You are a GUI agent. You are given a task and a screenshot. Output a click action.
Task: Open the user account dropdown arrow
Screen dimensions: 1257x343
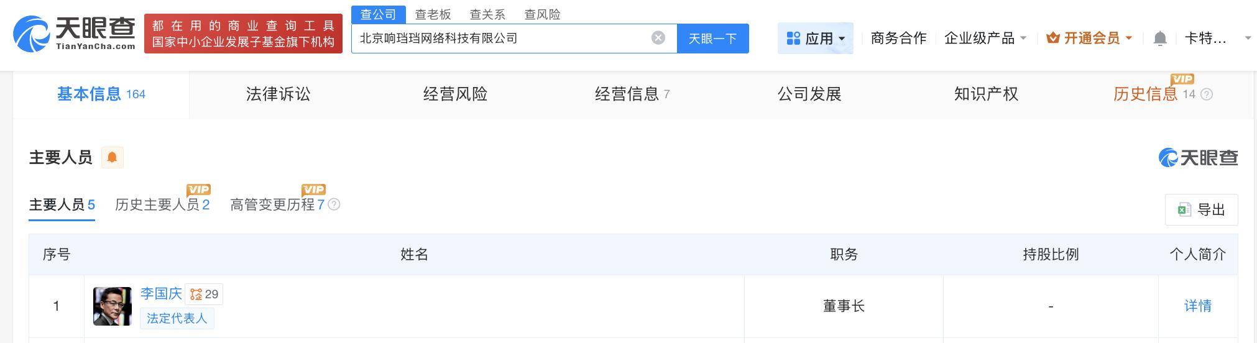1247,39
